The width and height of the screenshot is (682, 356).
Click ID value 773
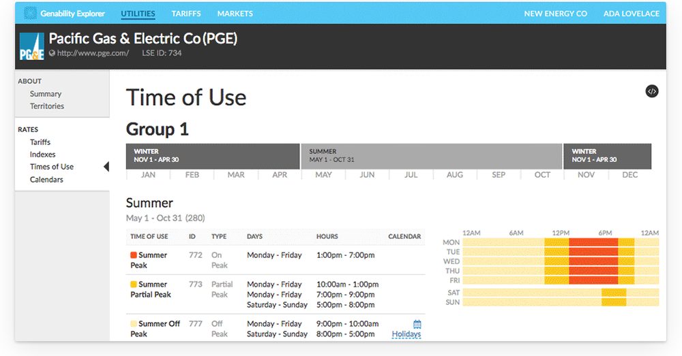point(195,285)
